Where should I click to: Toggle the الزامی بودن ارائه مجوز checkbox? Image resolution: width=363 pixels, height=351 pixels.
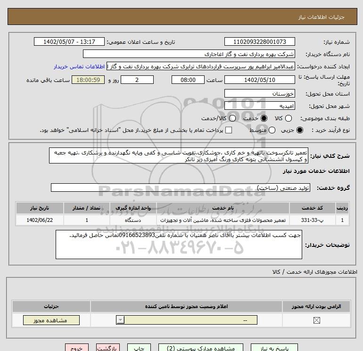[316, 320]
